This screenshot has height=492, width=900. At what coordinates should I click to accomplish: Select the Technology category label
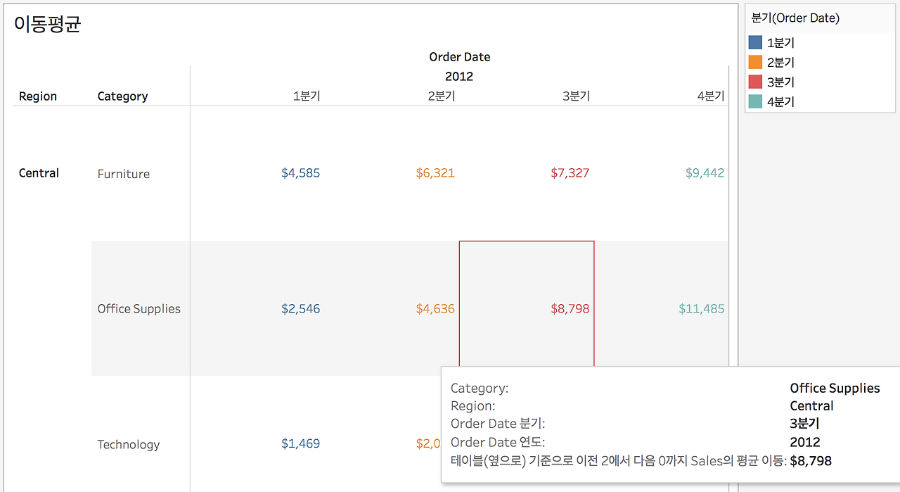[129, 444]
